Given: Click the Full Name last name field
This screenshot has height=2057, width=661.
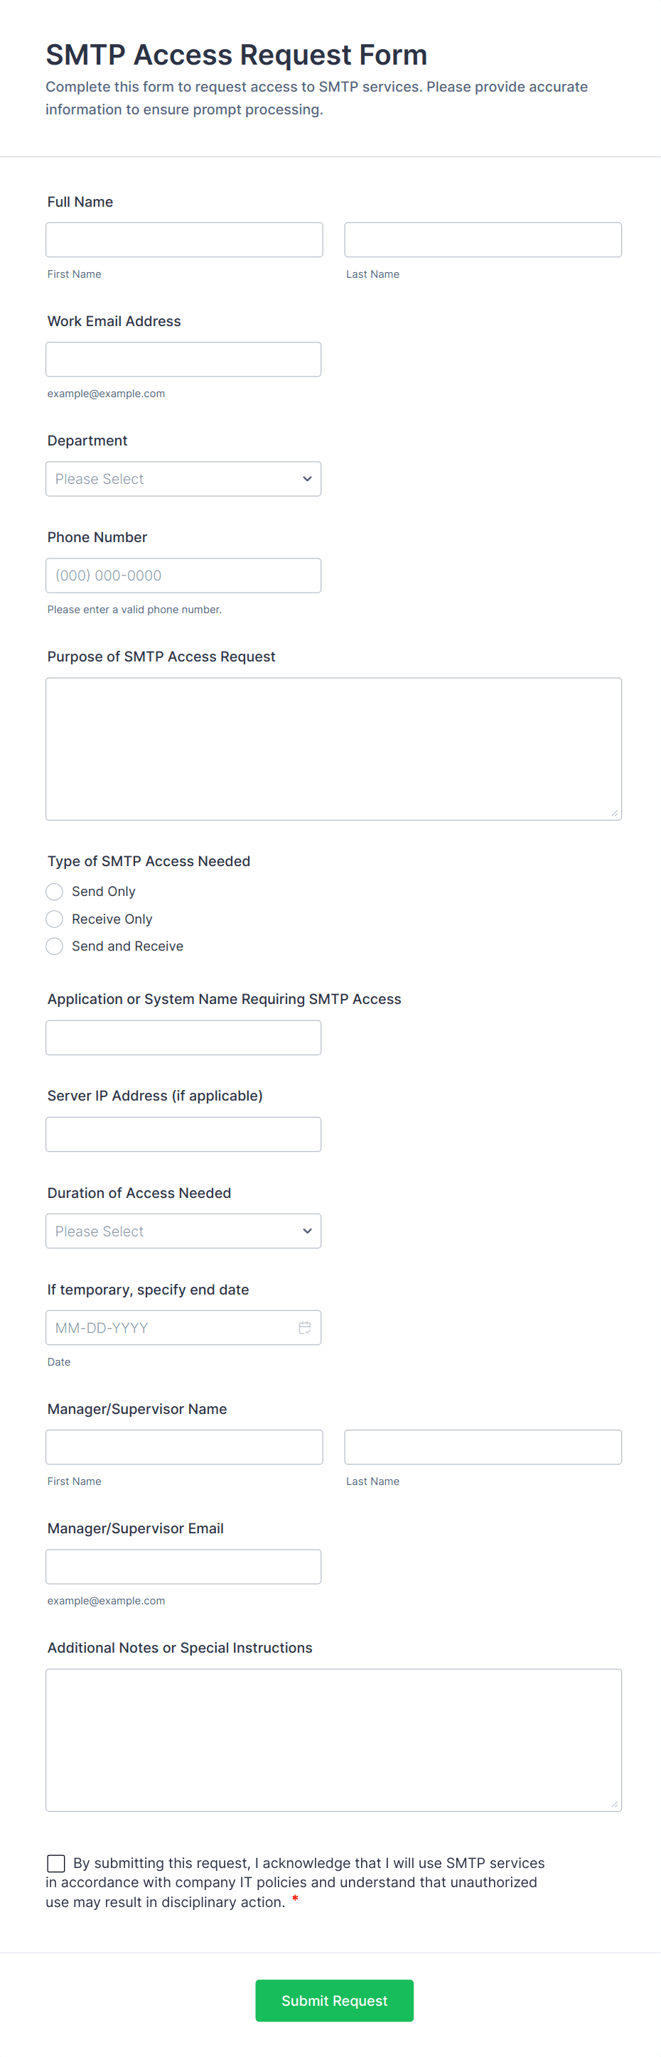Looking at the screenshot, I should click(x=482, y=239).
